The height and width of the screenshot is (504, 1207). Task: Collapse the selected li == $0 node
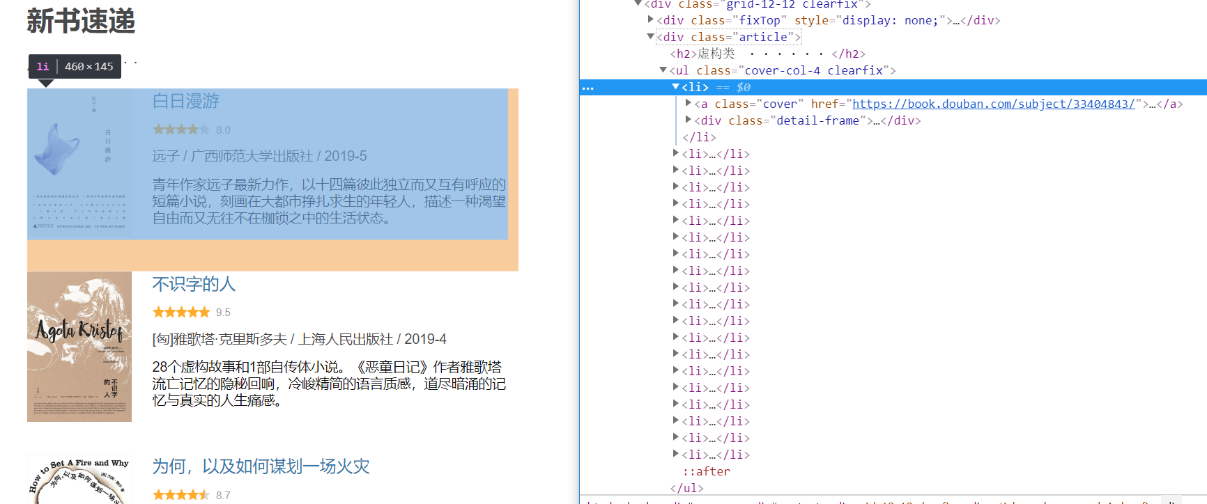click(675, 86)
